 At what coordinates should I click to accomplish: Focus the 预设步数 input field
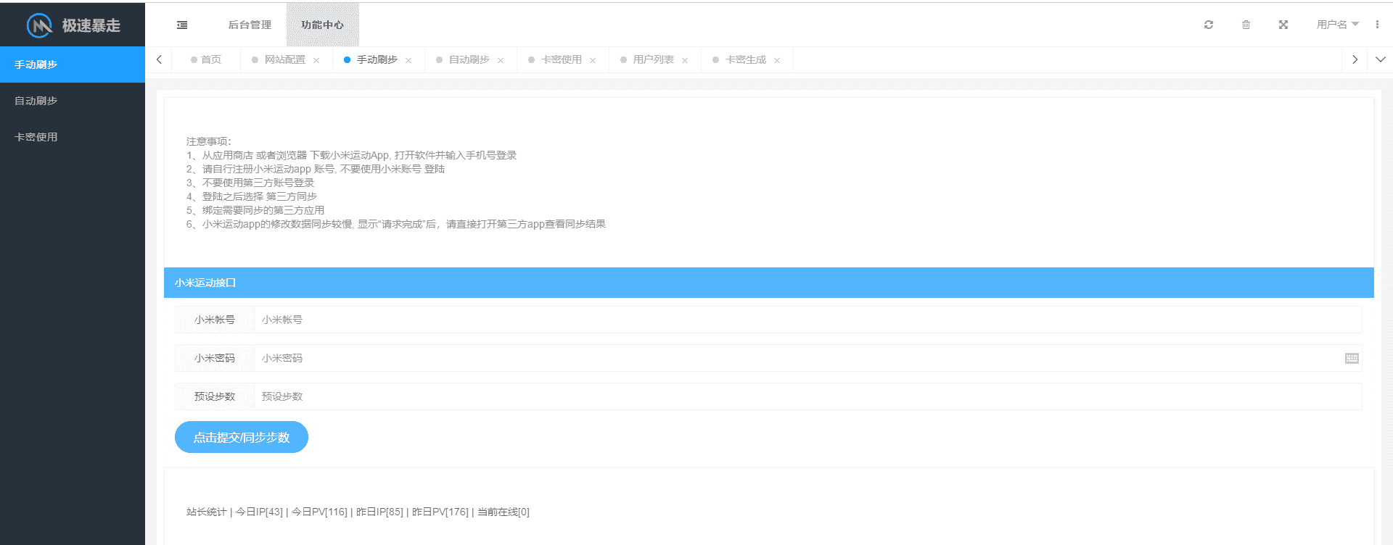[x=808, y=396]
